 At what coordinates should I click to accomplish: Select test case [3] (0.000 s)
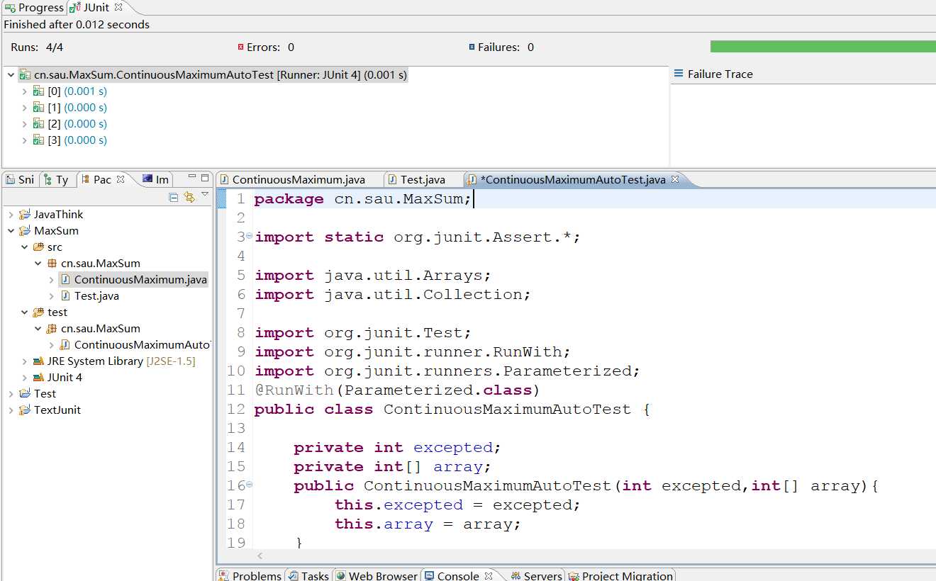[x=70, y=140]
